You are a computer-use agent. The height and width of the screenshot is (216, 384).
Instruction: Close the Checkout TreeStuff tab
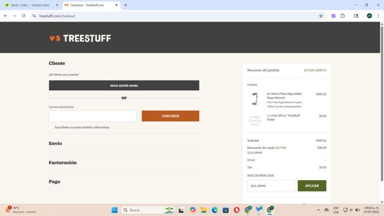(x=116, y=5)
